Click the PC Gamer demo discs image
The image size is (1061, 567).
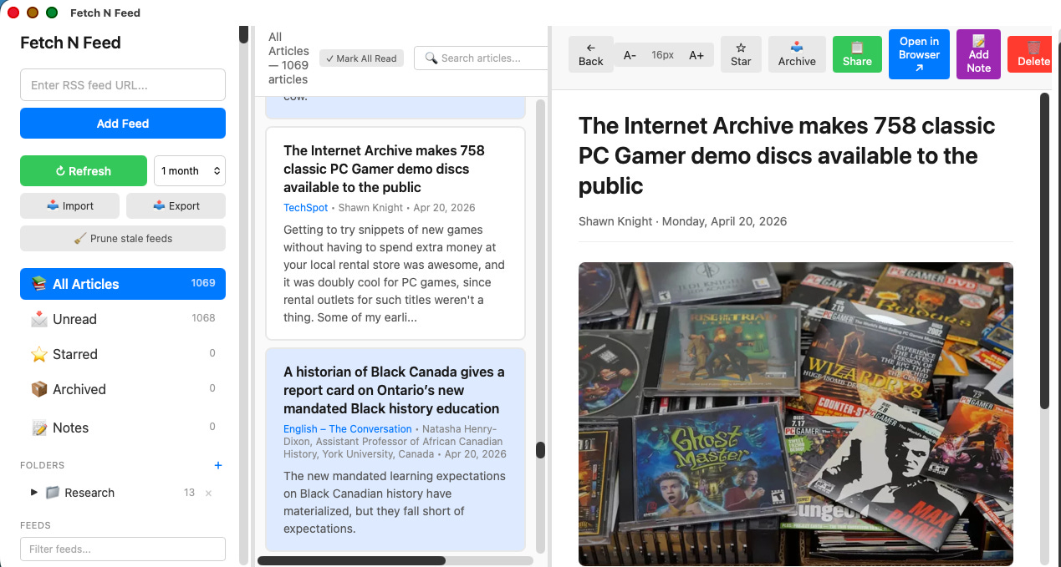[x=795, y=414]
